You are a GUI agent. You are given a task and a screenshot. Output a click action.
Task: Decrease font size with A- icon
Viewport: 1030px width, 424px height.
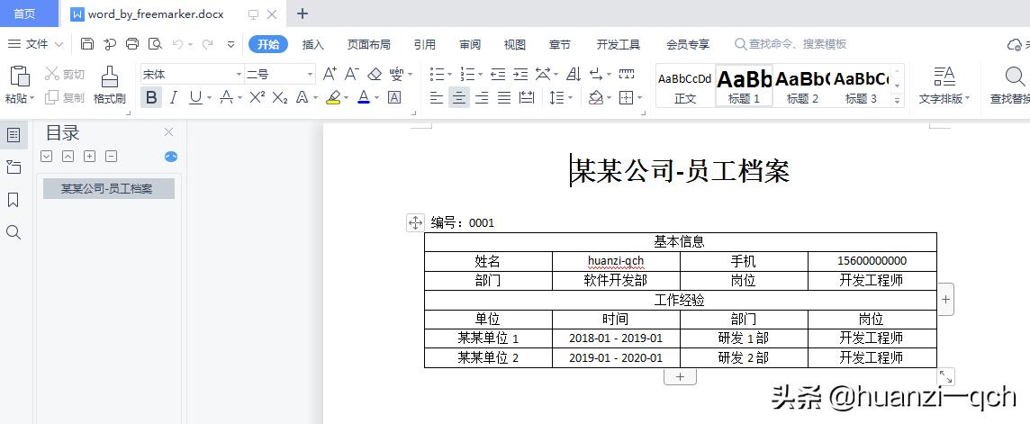(x=352, y=74)
